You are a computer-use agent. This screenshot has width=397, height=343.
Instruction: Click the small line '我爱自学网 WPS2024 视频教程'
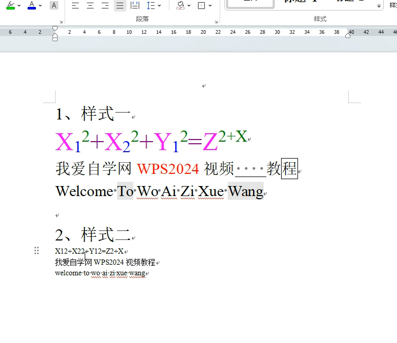105,262
